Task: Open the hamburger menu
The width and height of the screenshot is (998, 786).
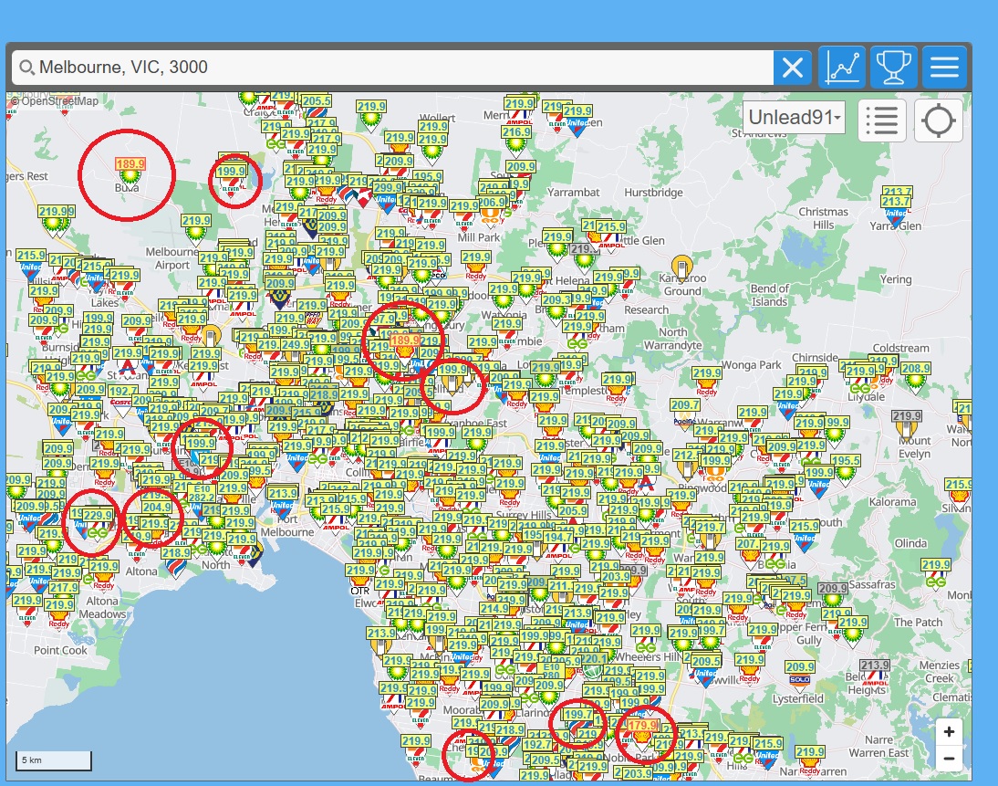Action: (x=944, y=67)
